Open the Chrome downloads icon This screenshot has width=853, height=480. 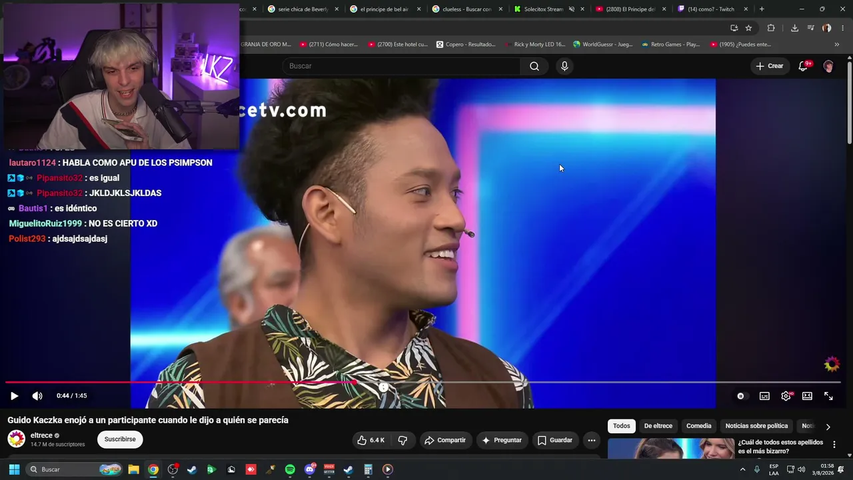tap(794, 28)
